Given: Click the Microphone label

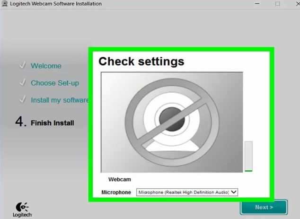Looking at the screenshot, I should tap(116, 192).
